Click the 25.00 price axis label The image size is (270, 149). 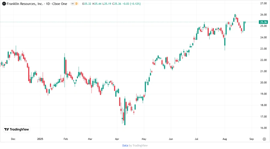click(263, 26)
